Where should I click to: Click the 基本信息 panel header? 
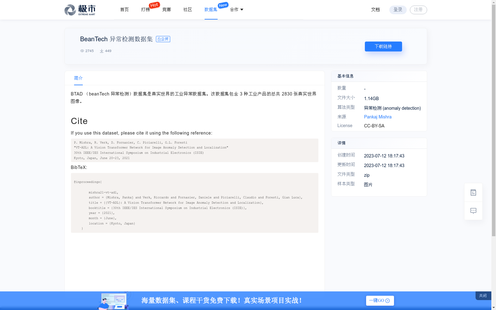pos(345,76)
